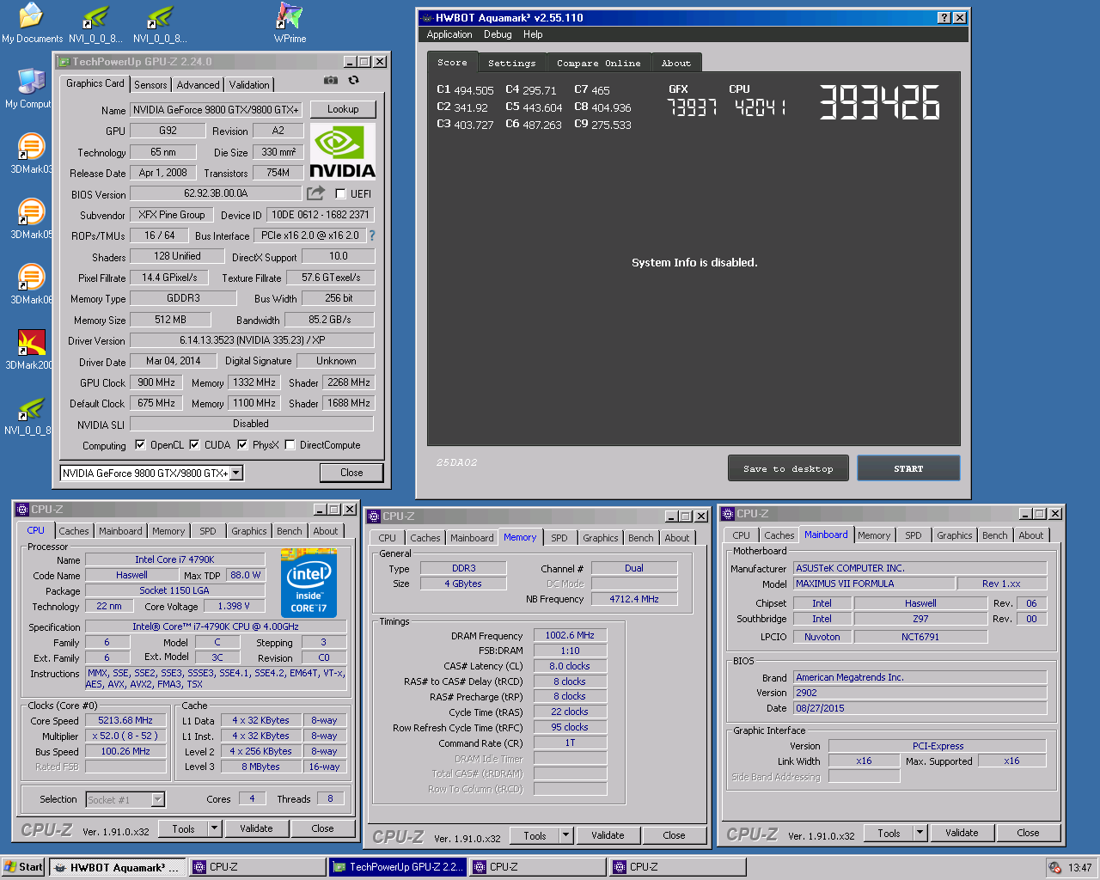
Task: Switch to the Validation tab in GPU-Z
Action: [249, 85]
